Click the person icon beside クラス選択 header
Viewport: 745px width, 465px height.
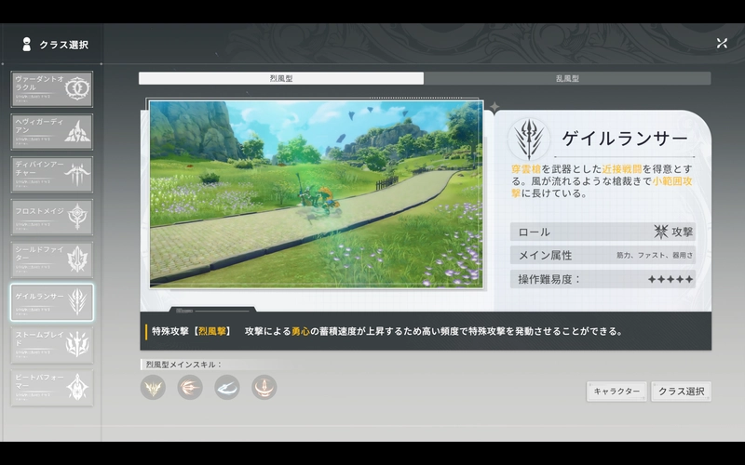[27, 45]
